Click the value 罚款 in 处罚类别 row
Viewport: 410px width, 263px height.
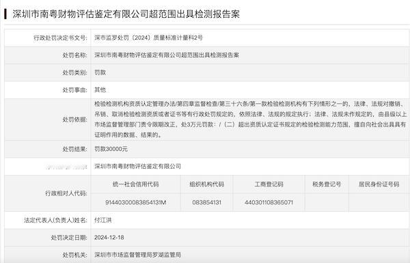[100, 72]
